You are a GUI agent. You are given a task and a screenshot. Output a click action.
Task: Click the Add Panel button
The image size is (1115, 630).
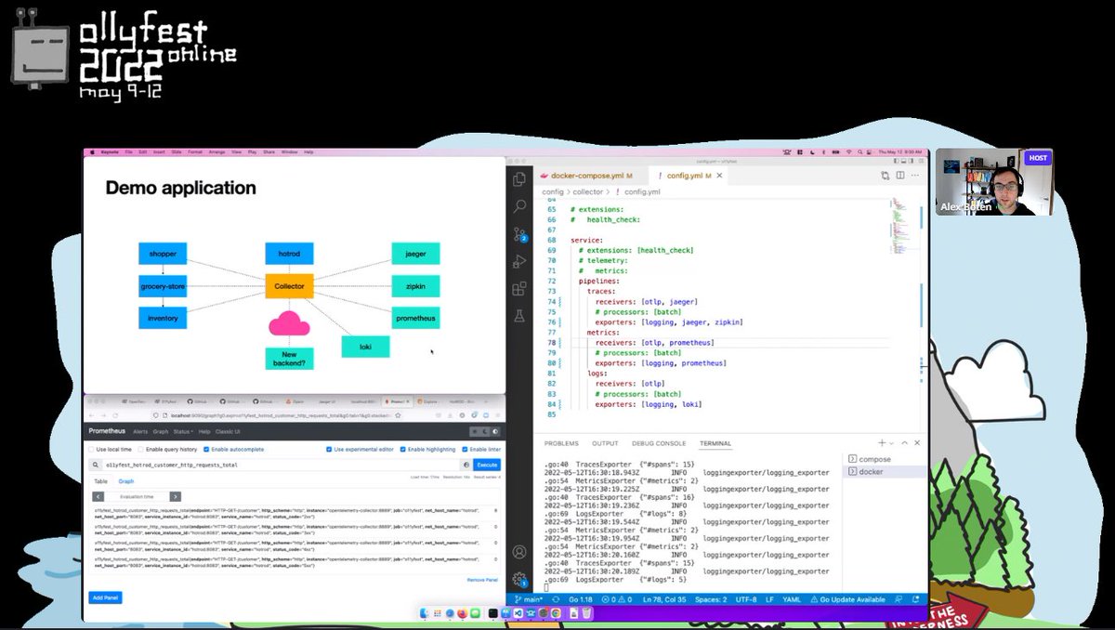[x=105, y=597]
